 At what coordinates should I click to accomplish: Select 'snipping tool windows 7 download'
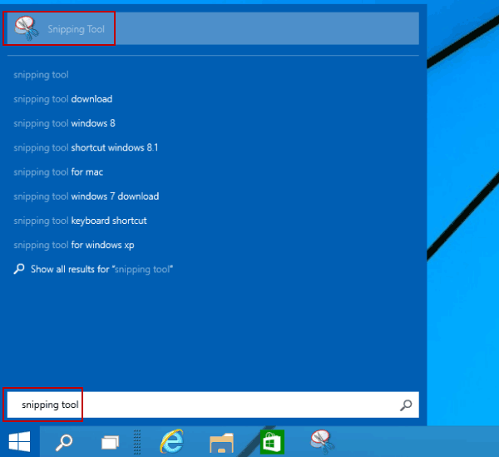click(86, 196)
